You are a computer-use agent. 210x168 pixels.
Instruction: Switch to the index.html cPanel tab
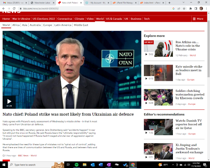tap(152, 3)
